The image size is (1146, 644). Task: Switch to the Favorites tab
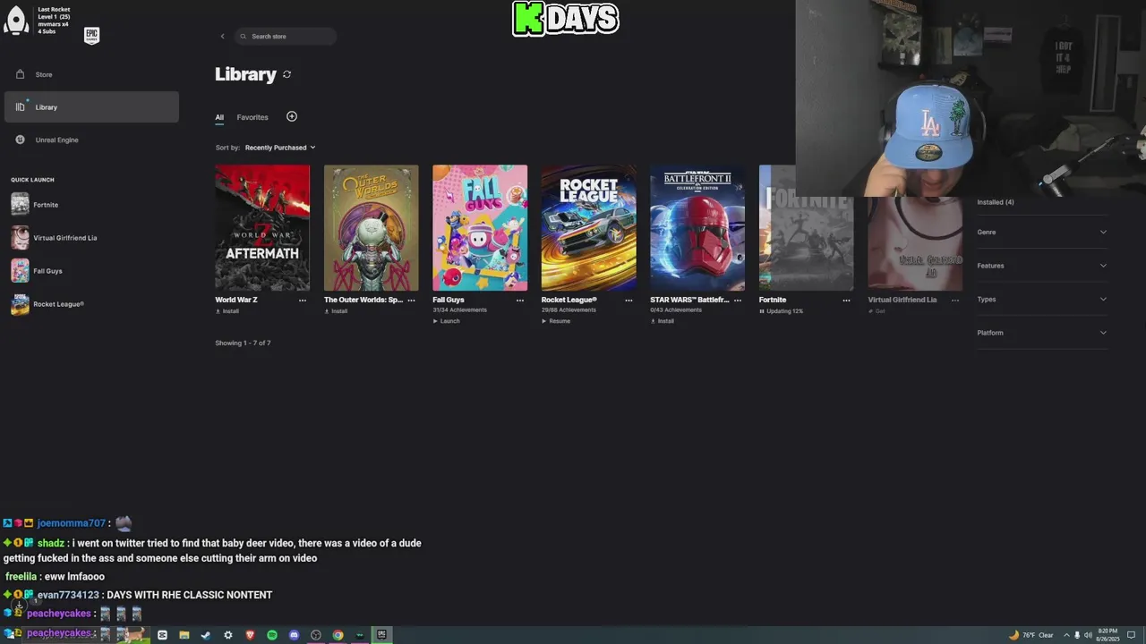pos(252,117)
